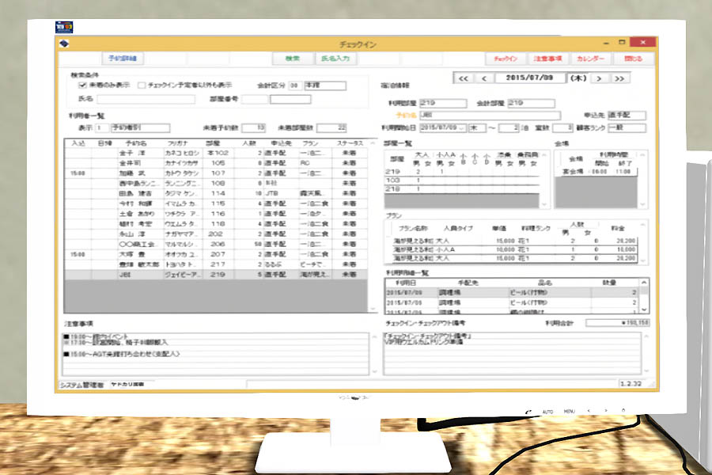This screenshot has height=475, width=712.
Task: Enable チェックイン予定者以外も表示 checkbox
Action: (142, 85)
